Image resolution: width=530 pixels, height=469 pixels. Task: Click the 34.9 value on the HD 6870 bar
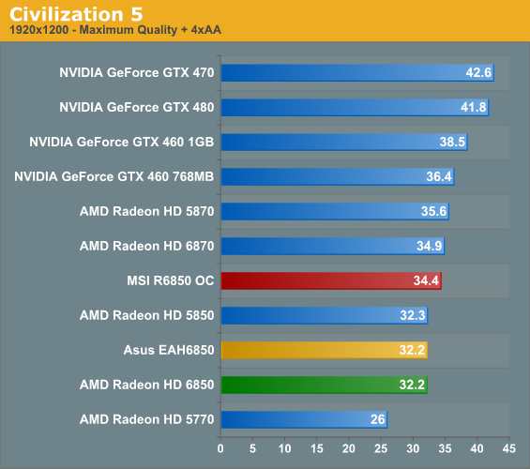[x=430, y=246]
